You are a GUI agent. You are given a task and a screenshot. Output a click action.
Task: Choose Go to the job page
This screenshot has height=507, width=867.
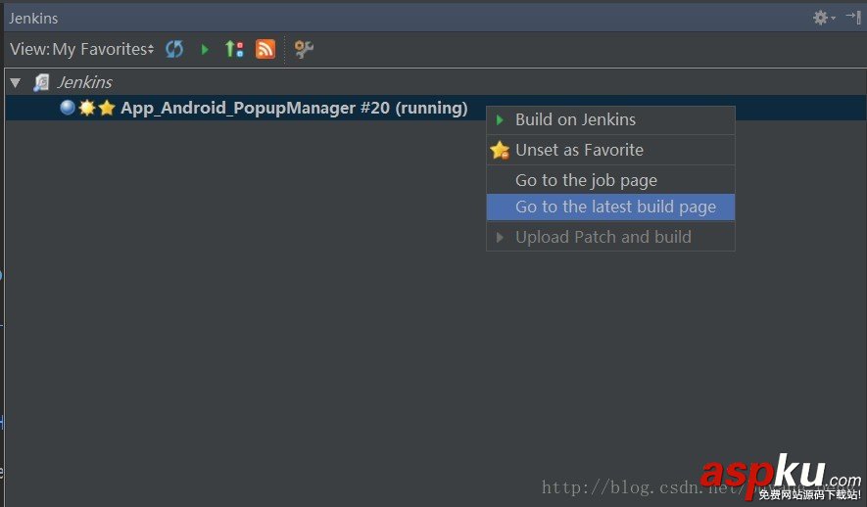coord(610,180)
